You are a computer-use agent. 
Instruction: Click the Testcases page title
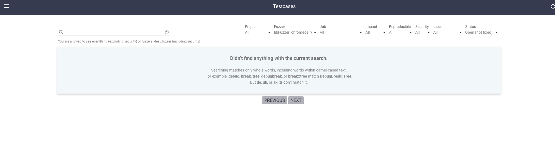point(284,6)
